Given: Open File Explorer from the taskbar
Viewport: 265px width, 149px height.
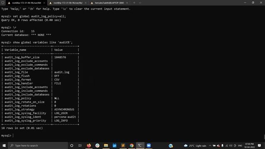Looking at the screenshot, I should click(106, 145).
